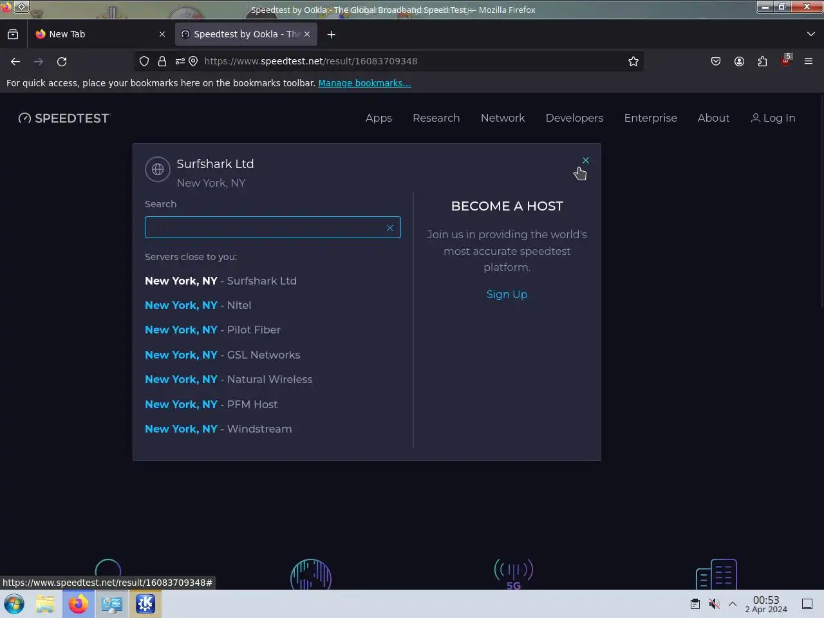824x618 pixels.
Task: Open the Extensions puzzle icon
Action: coord(762,61)
